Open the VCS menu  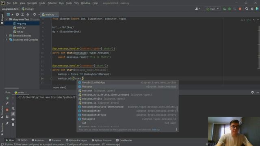pyautogui.click(x=76, y=3)
